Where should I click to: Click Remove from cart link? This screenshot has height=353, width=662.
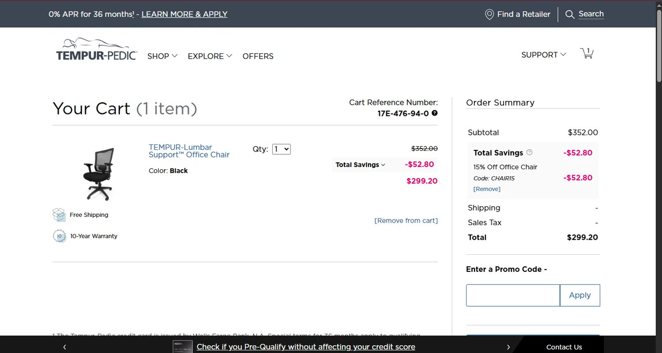pos(406,221)
